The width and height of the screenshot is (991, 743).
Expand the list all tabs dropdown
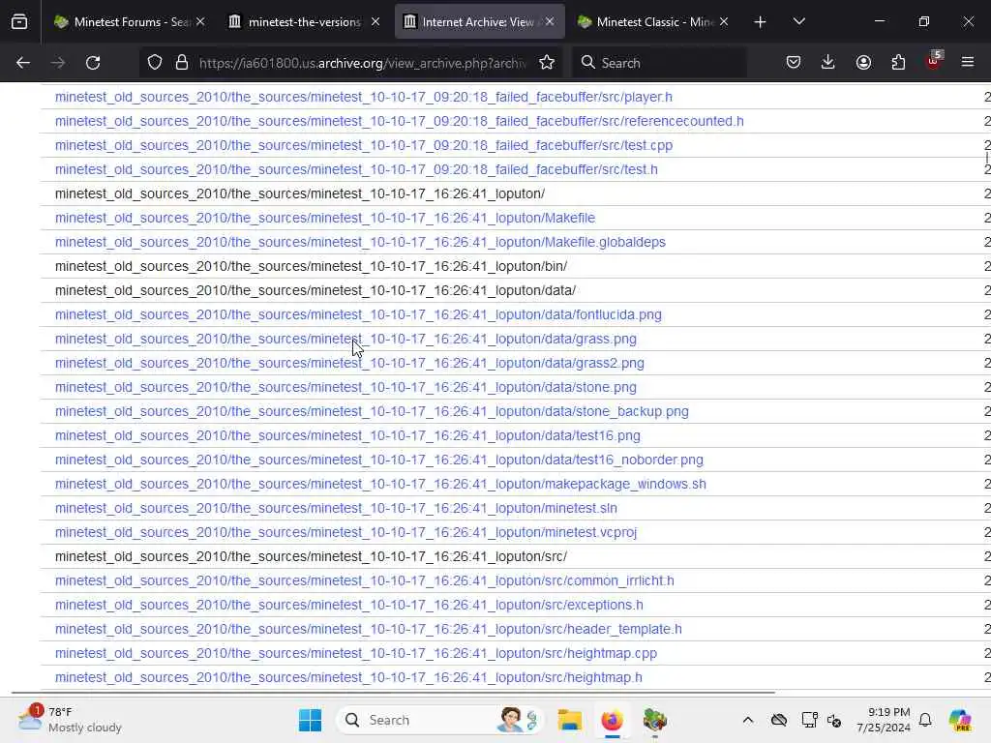(798, 22)
